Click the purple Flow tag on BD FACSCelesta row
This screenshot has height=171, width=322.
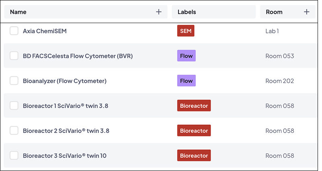[187, 56]
